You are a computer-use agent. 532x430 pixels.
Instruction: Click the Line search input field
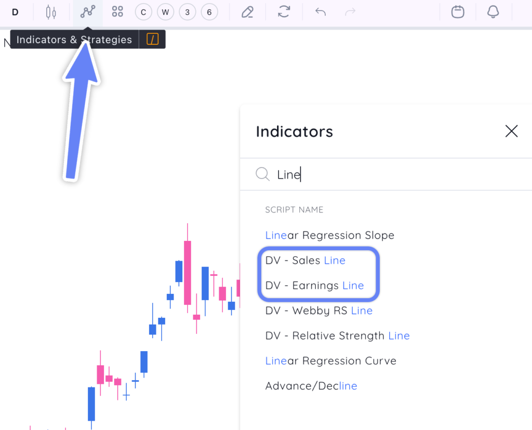(x=312, y=174)
